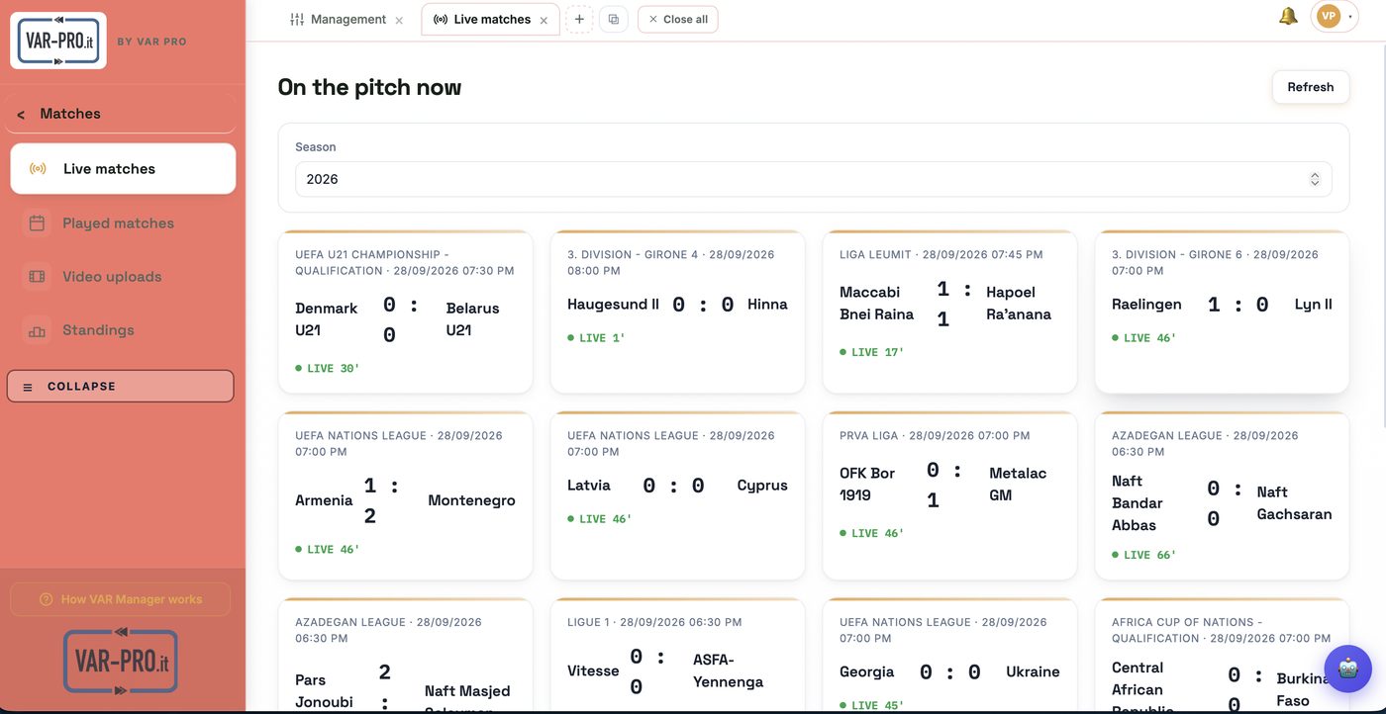Click the Played matches calendar icon
This screenshot has width=1386, height=714.
[37, 223]
